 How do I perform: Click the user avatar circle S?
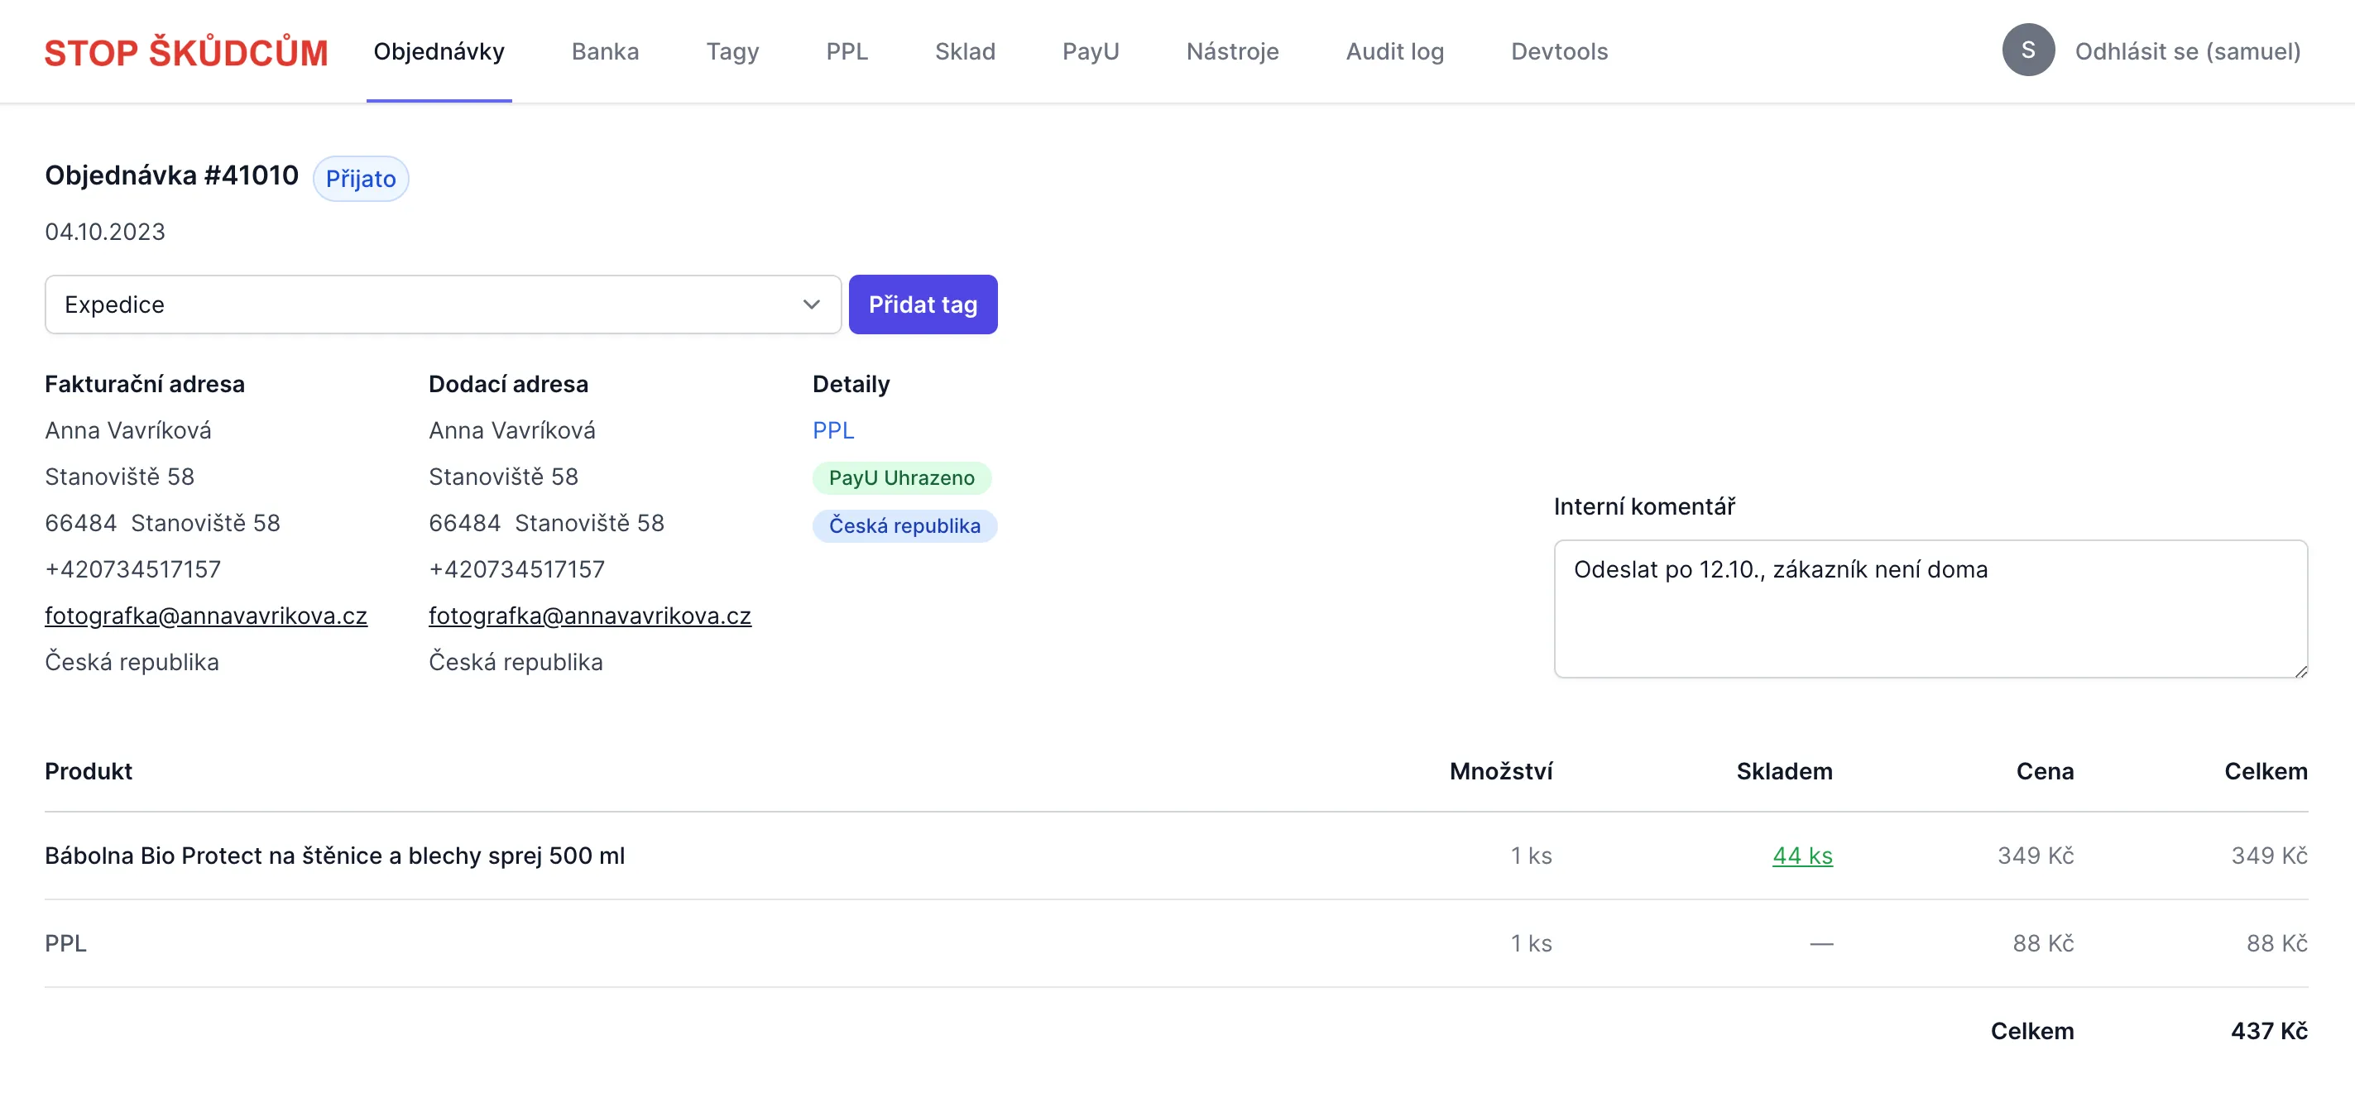pos(2026,50)
